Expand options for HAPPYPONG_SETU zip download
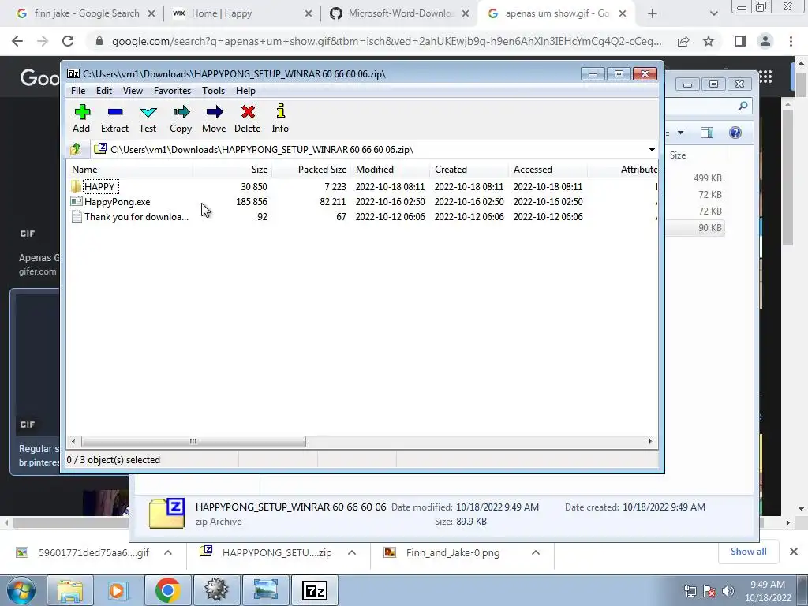Viewport: 808px width, 606px height. click(352, 552)
